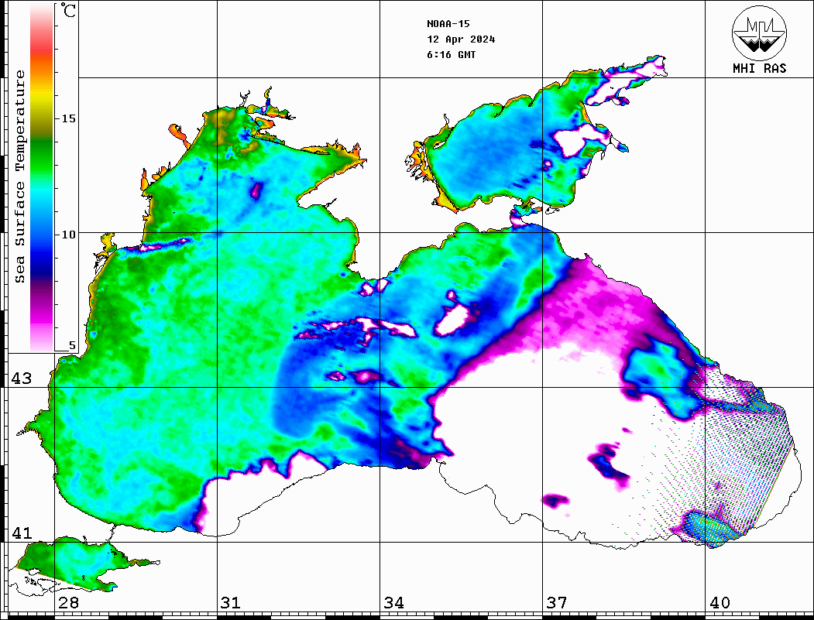This screenshot has height=620, width=814.
Task: Click the '6:16 GMT' time text
Action: [x=451, y=54]
